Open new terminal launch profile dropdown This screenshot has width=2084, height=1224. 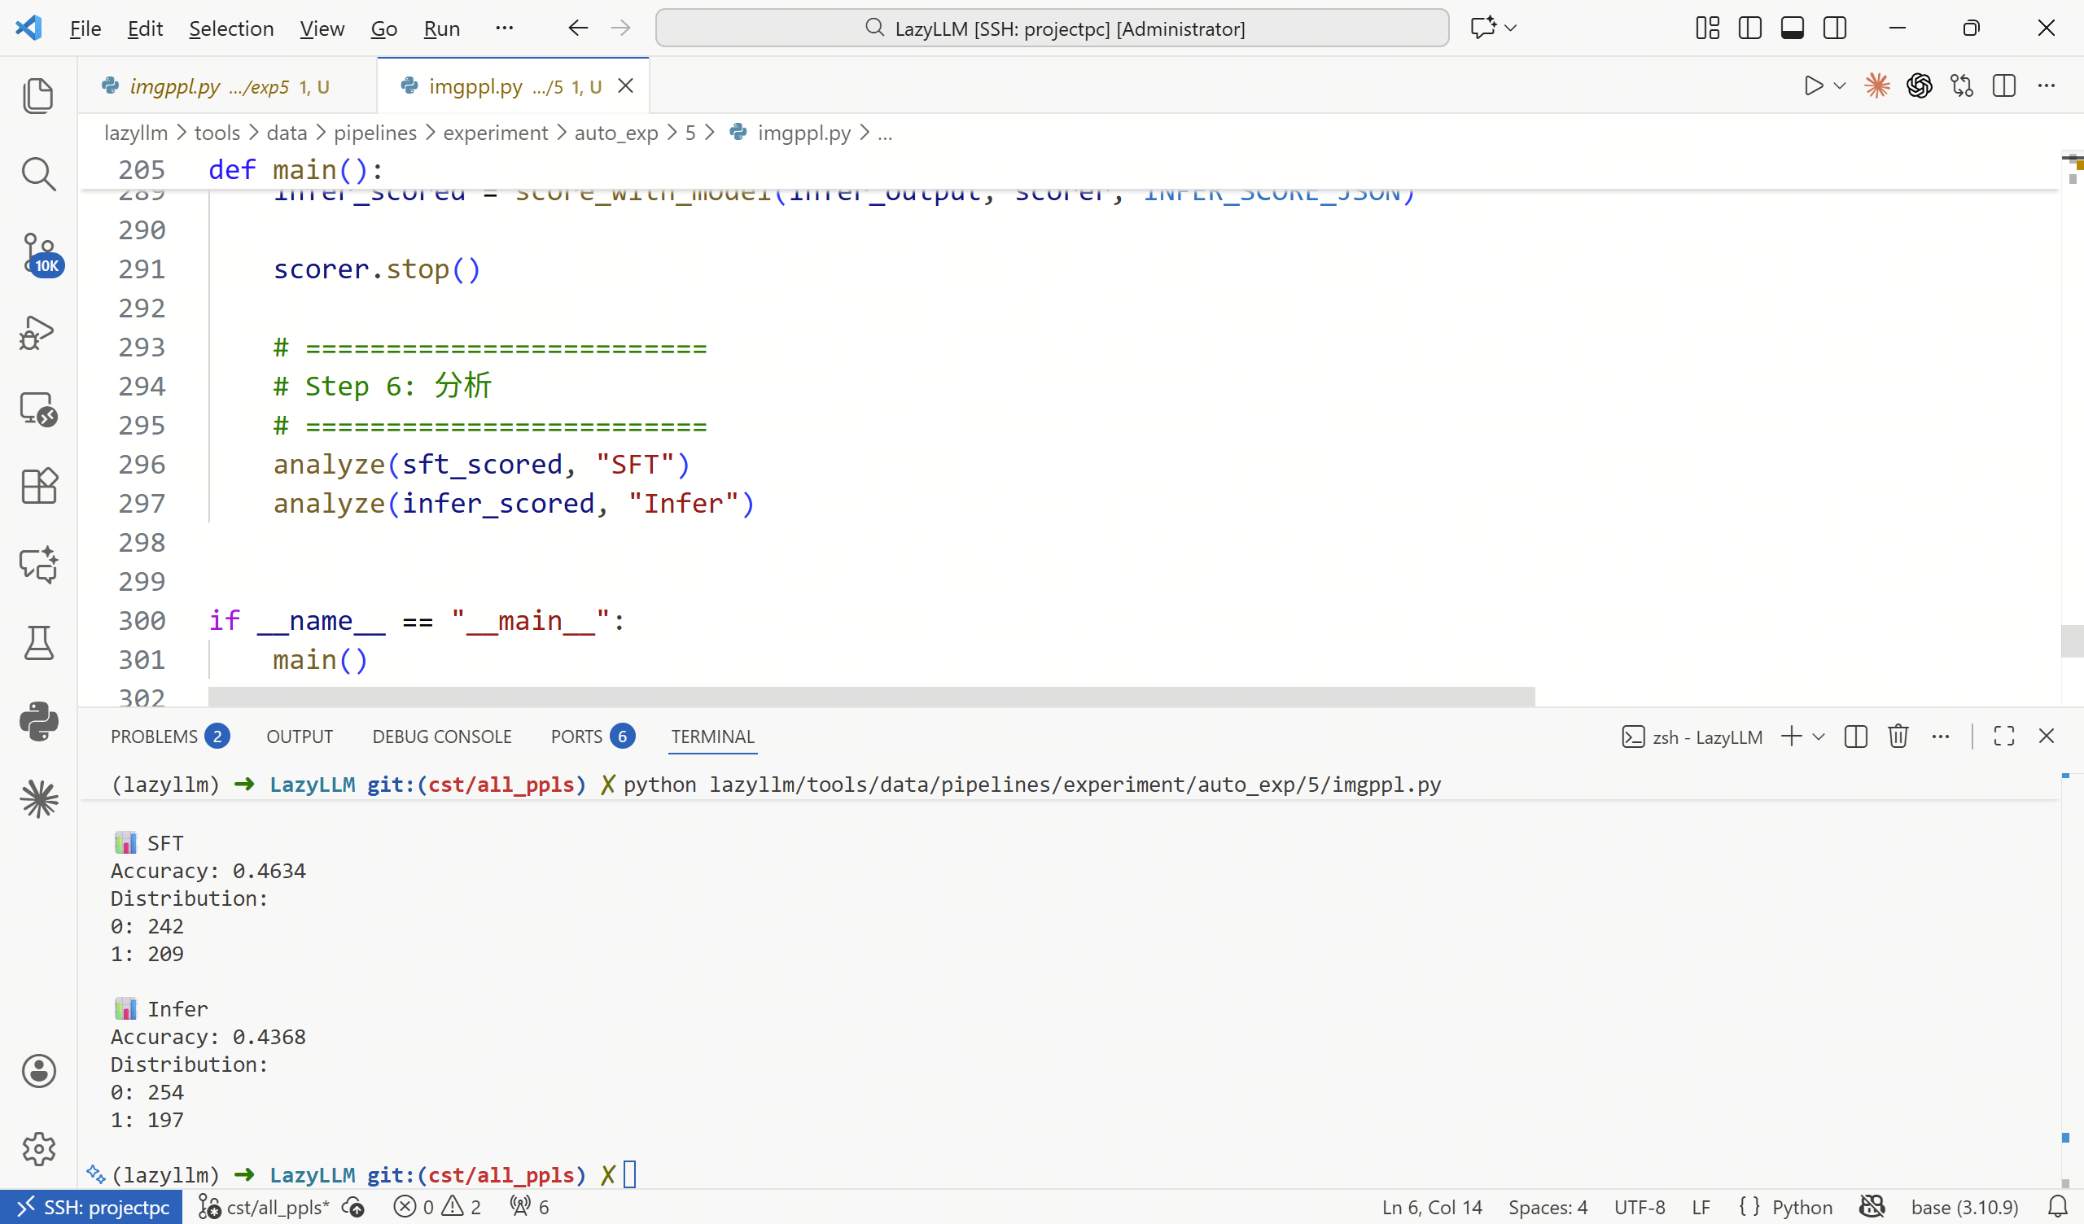point(1819,736)
